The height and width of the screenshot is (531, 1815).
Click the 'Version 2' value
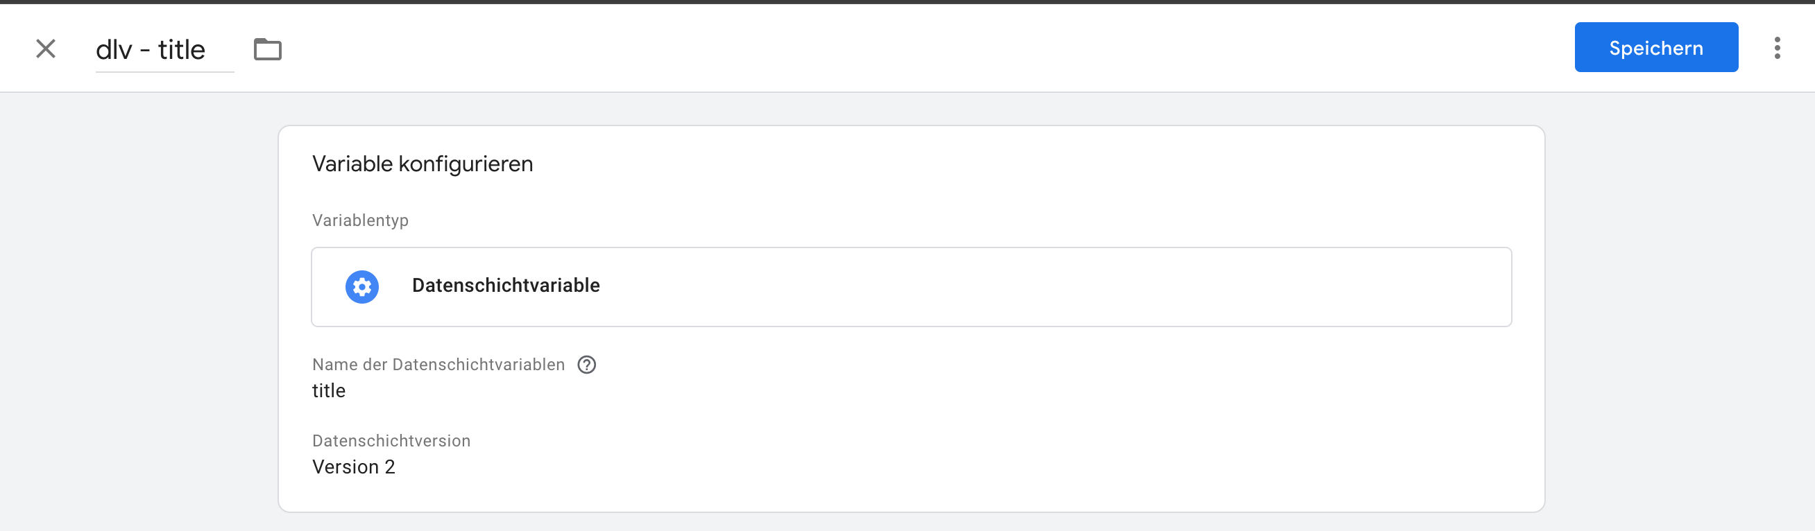point(354,467)
